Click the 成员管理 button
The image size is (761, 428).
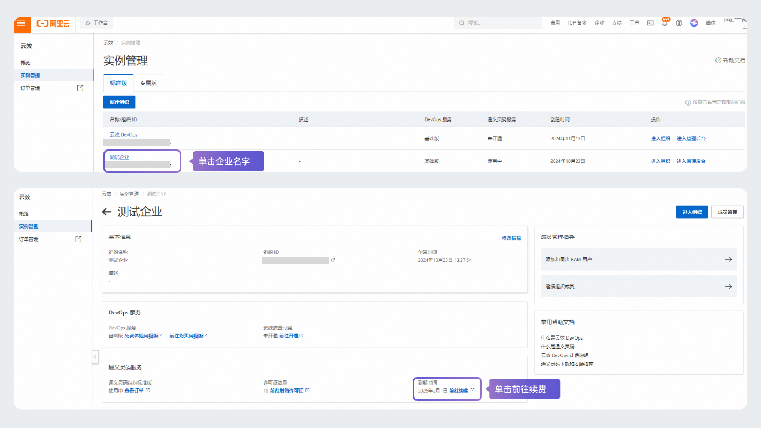[x=727, y=212]
